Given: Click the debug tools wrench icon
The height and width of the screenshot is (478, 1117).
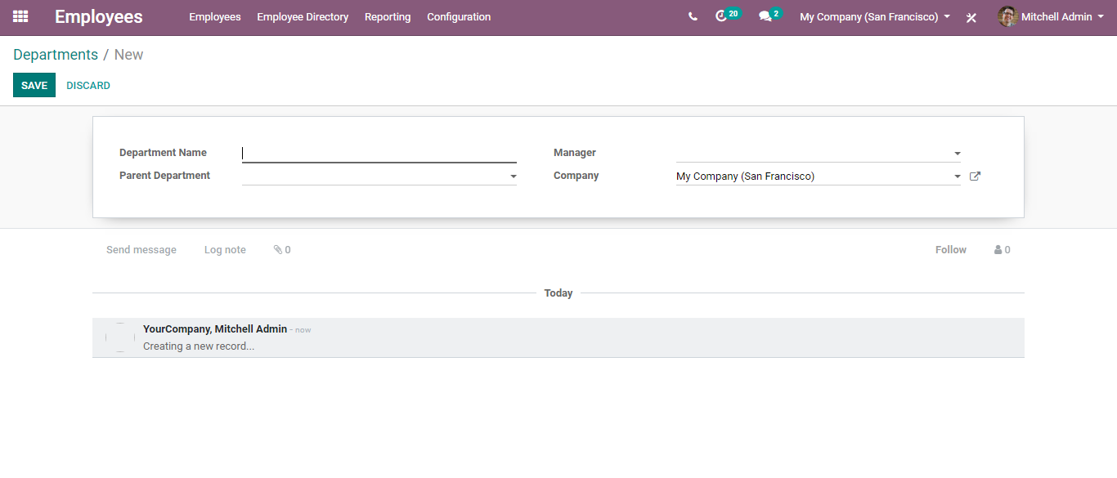Looking at the screenshot, I should pos(971,17).
